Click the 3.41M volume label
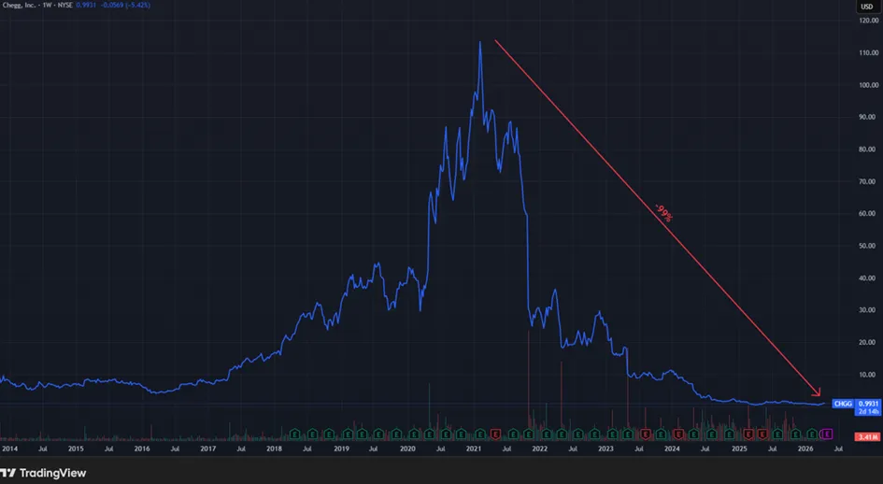Image resolution: width=883 pixels, height=484 pixels. tap(868, 436)
